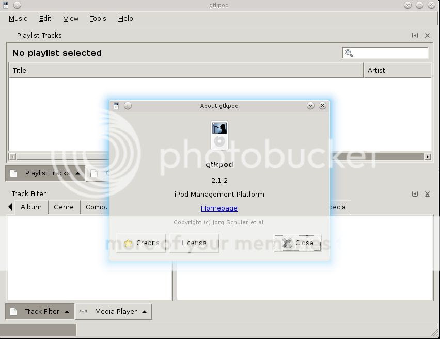The height and width of the screenshot is (339, 440).
Task: Shade About dialog with down-chevron button
Action: tap(310, 105)
